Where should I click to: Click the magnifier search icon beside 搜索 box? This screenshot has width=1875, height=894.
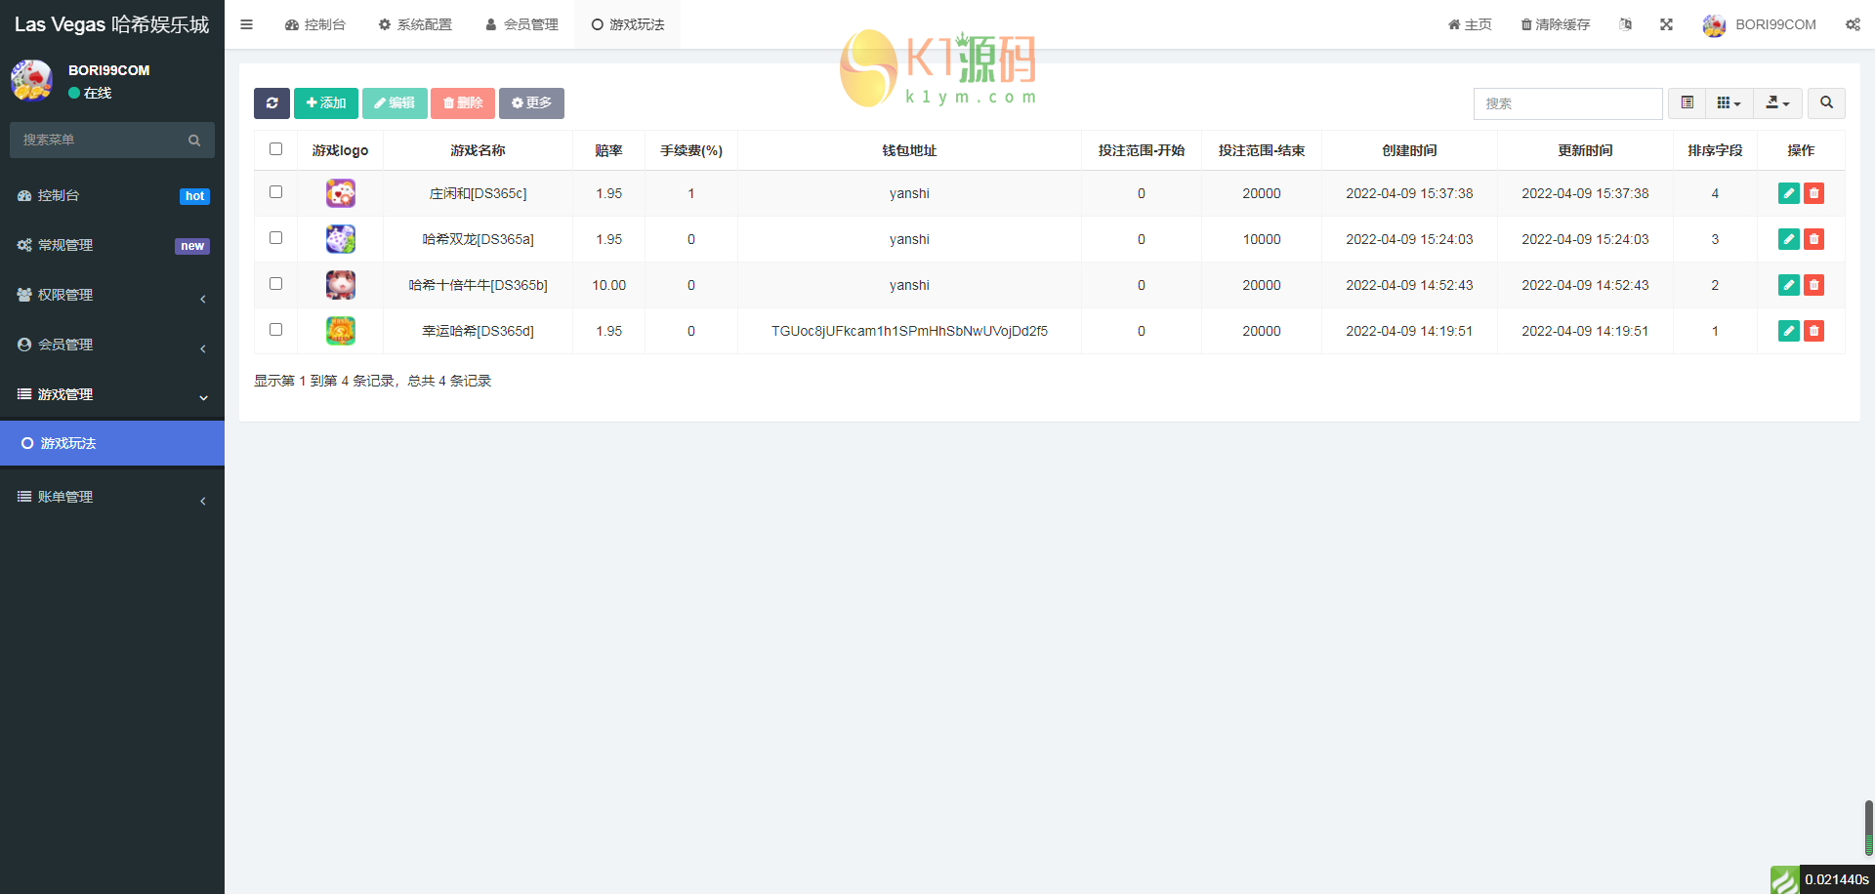[1826, 102]
